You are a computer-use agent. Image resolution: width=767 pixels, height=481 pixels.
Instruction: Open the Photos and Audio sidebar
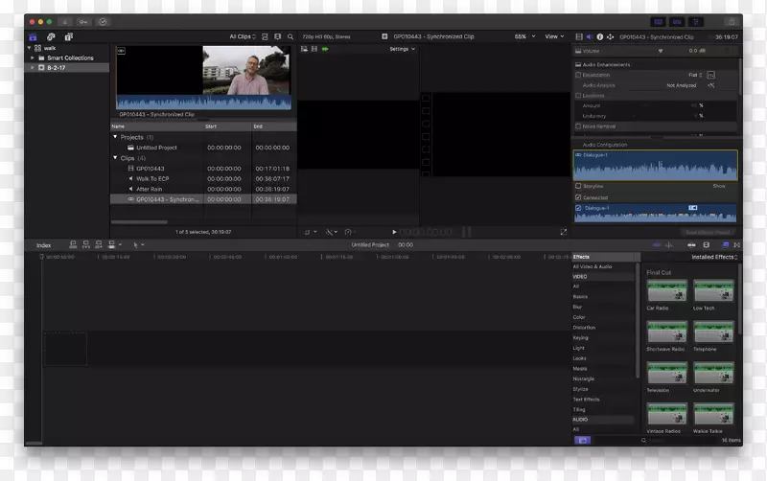[x=51, y=36]
